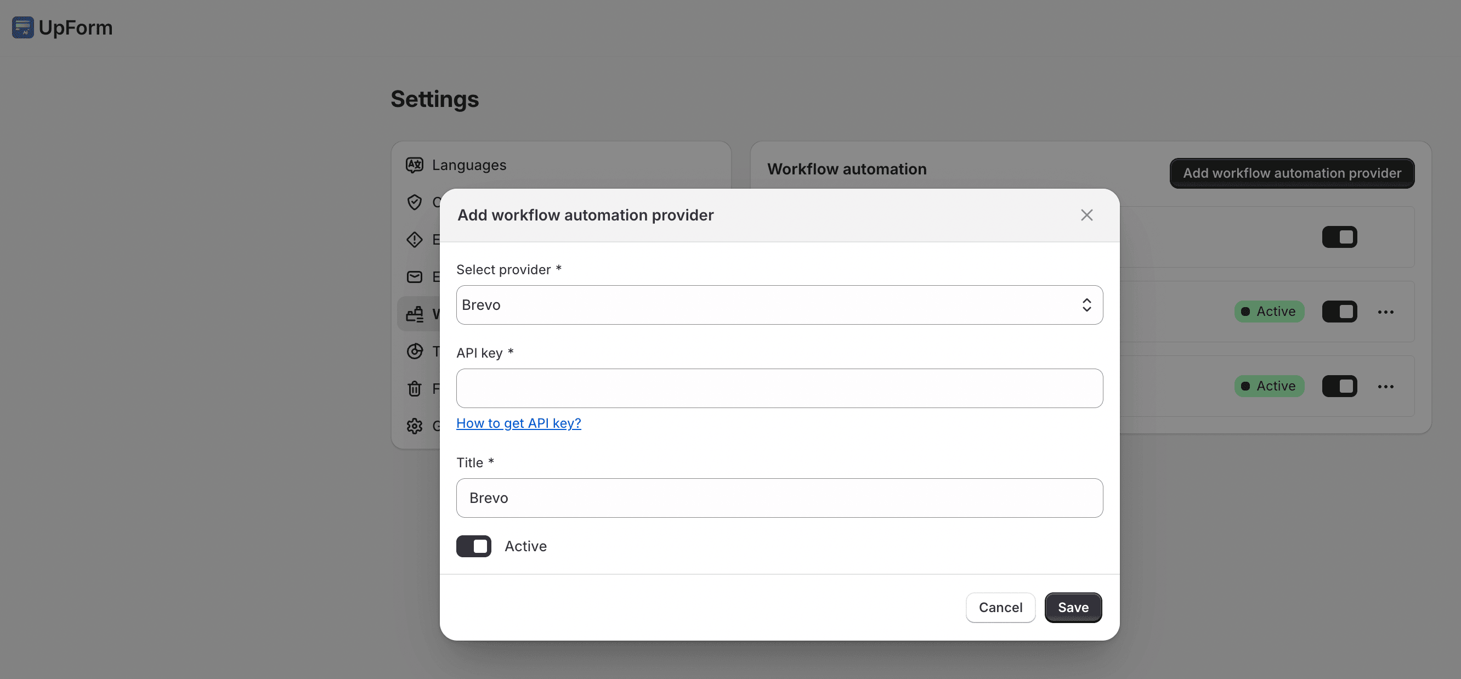Open the Languages settings icon
The image size is (1461, 679).
(415, 165)
